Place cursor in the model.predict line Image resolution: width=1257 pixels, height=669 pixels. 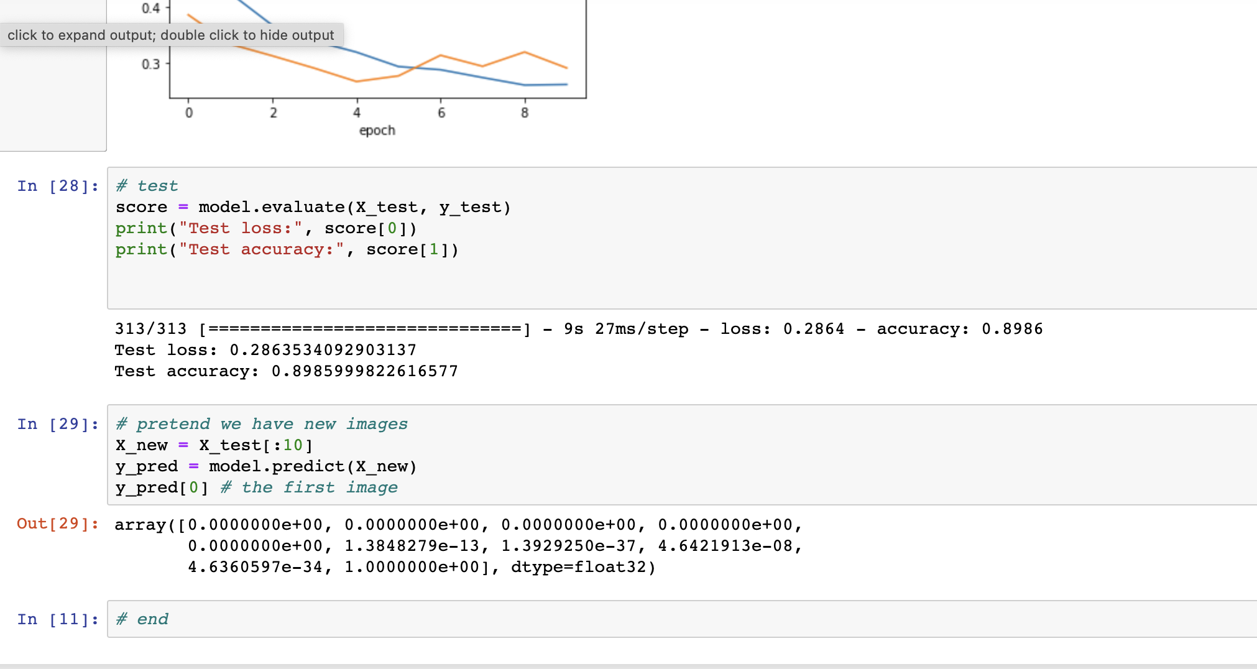click(x=267, y=466)
